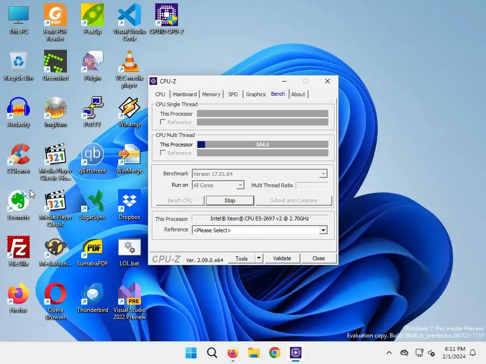Select the FileZilla desktop icon
Viewport: 486px width, 364px height.
19,252
